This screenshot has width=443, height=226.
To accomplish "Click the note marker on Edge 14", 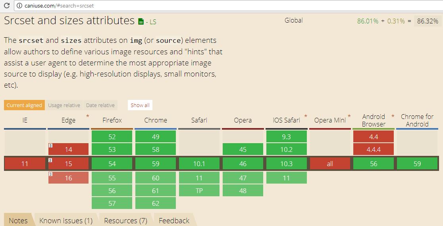I will 50,146.
